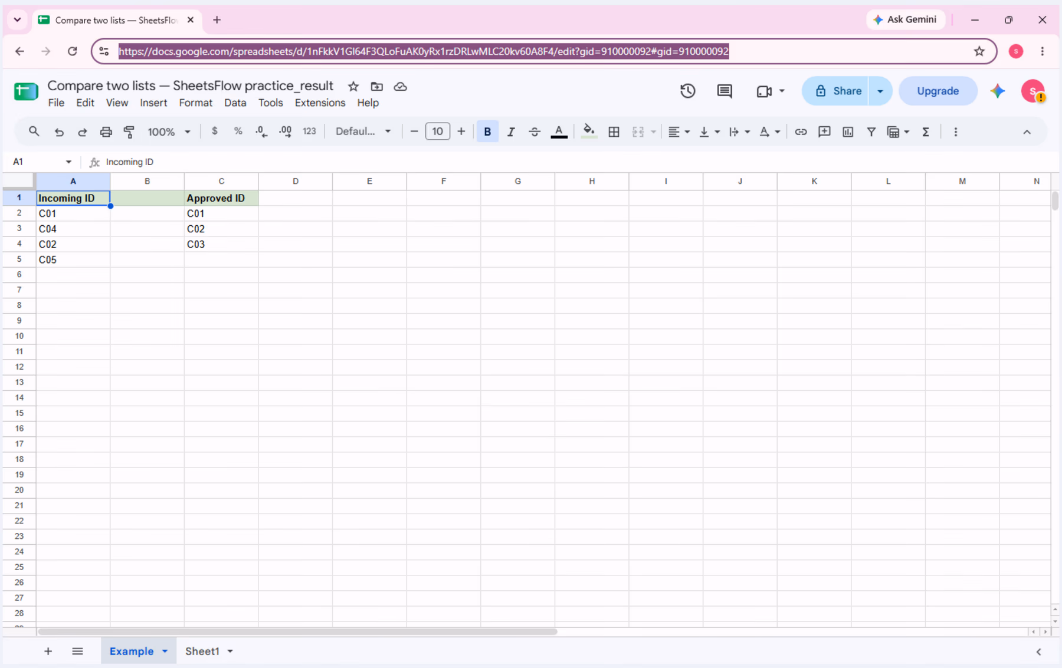Move document to a folder

coord(376,87)
